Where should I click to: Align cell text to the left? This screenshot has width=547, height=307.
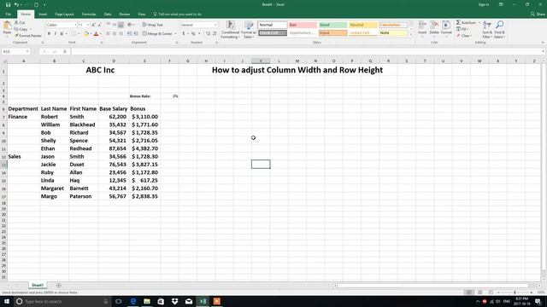coord(109,34)
